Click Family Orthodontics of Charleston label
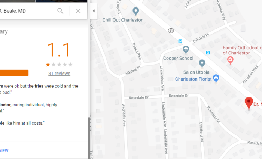This screenshot has width=262, height=159. pyautogui.click(x=242, y=50)
